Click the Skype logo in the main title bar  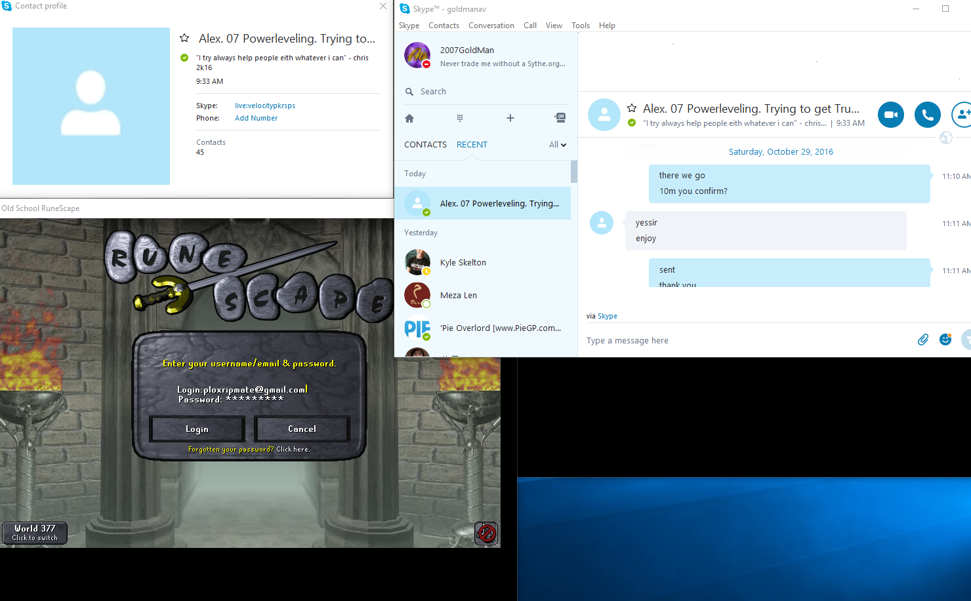click(x=405, y=9)
